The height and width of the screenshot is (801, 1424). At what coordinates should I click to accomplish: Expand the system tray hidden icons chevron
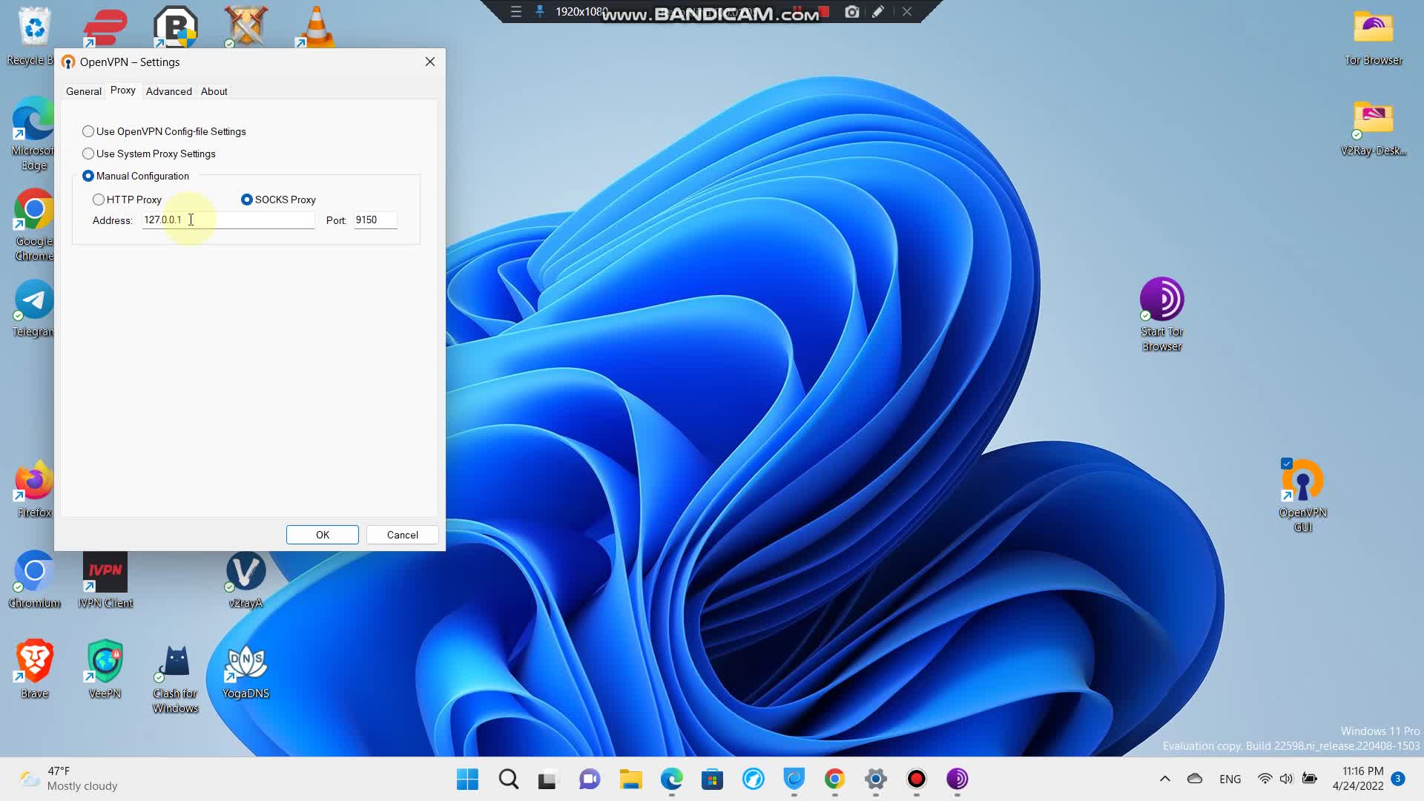point(1164,779)
